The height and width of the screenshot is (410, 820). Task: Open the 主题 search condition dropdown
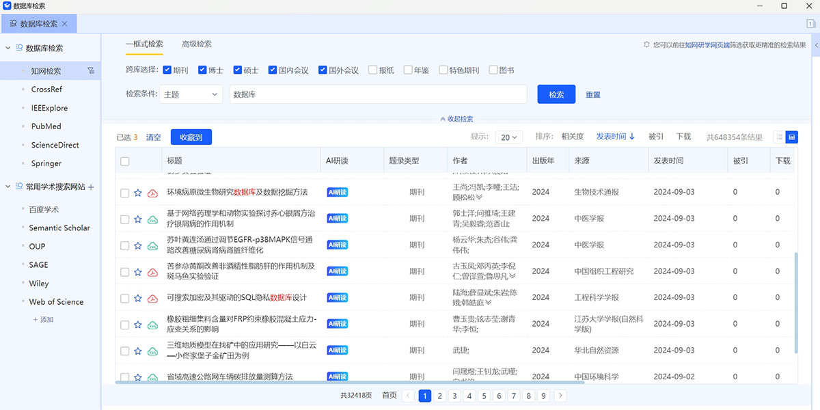tap(191, 94)
